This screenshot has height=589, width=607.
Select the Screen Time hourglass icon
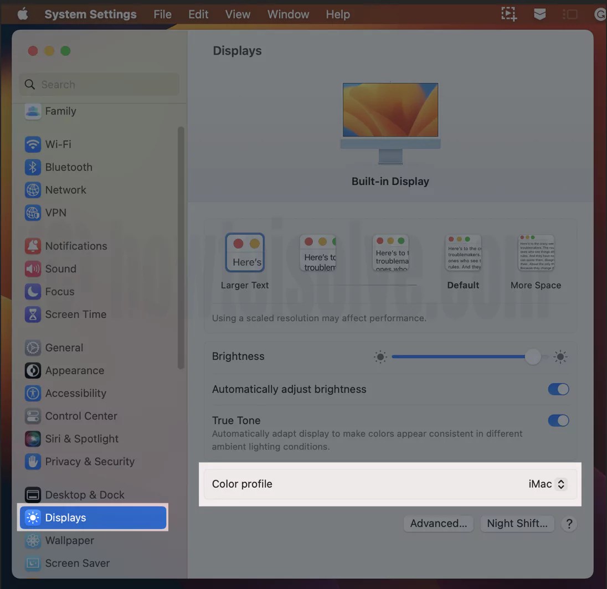(33, 314)
